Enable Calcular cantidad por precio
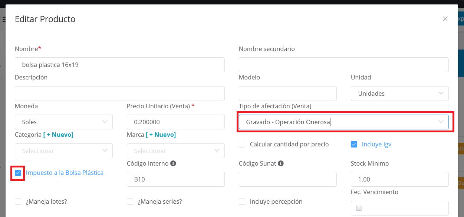464x217 pixels. 241,144
